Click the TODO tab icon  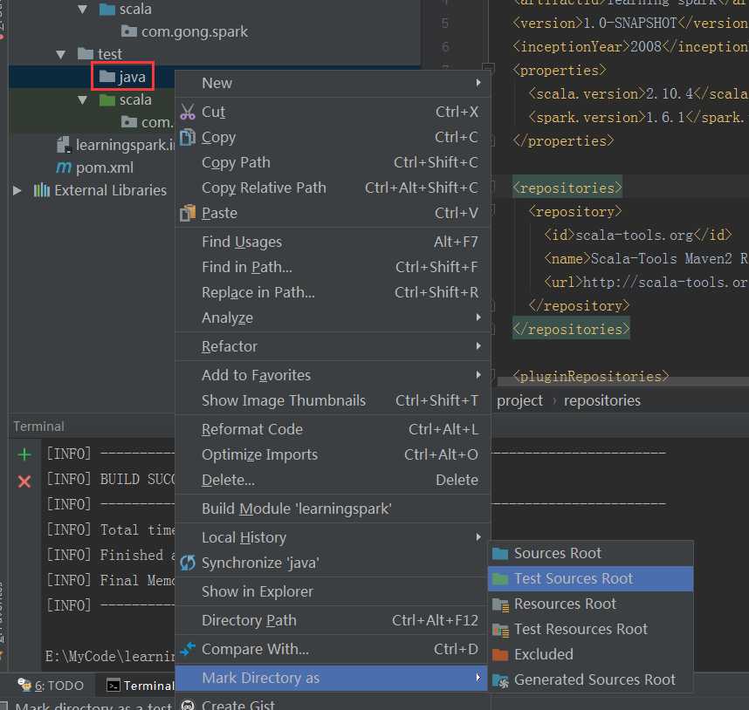pos(24,685)
